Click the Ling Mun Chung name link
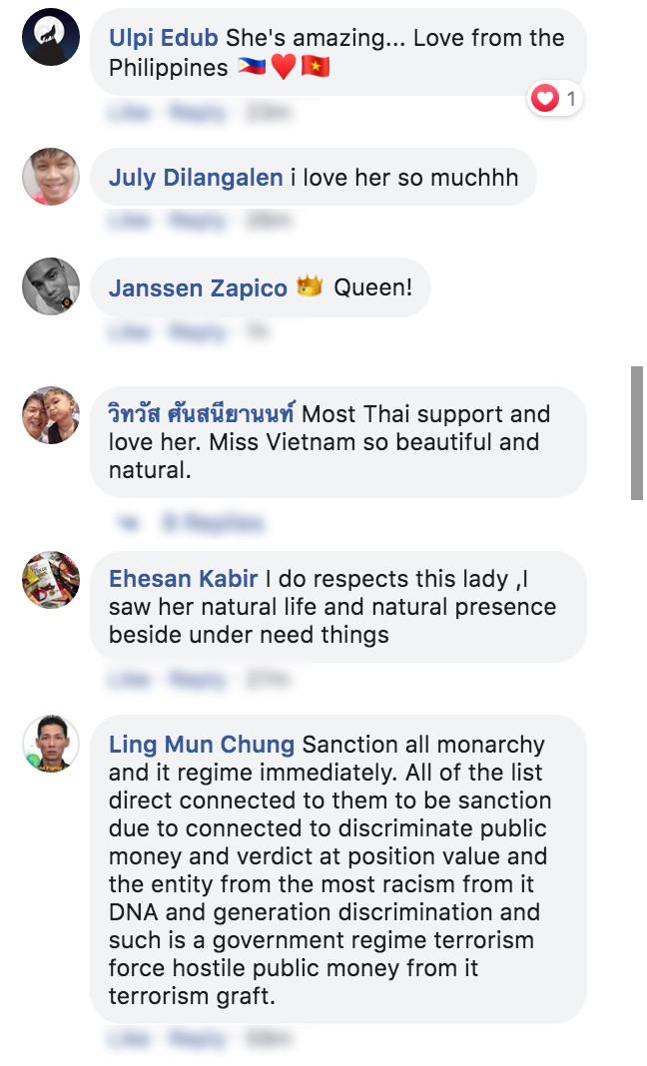This screenshot has height=1066, width=647. click(201, 745)
